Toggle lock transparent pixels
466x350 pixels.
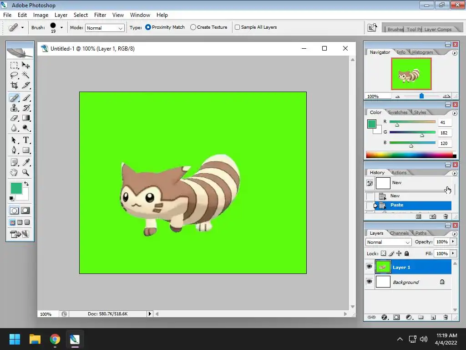click(x=383, y=253)
